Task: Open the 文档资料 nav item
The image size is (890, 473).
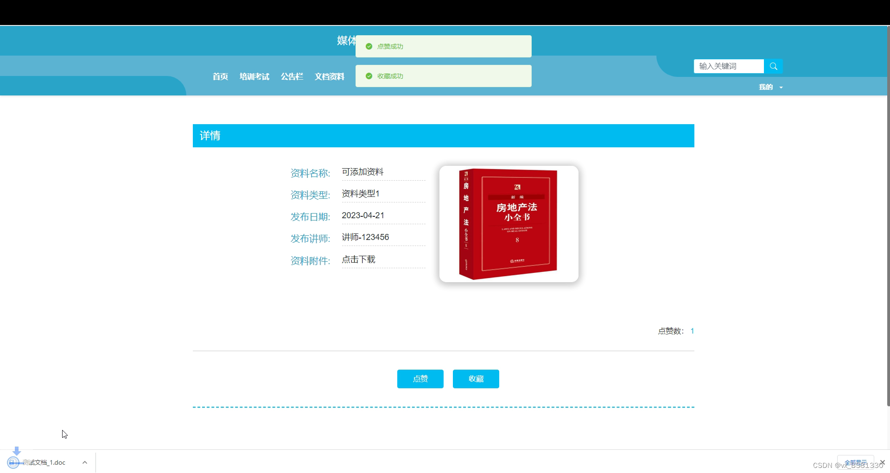Action: (x=330, y=76)
